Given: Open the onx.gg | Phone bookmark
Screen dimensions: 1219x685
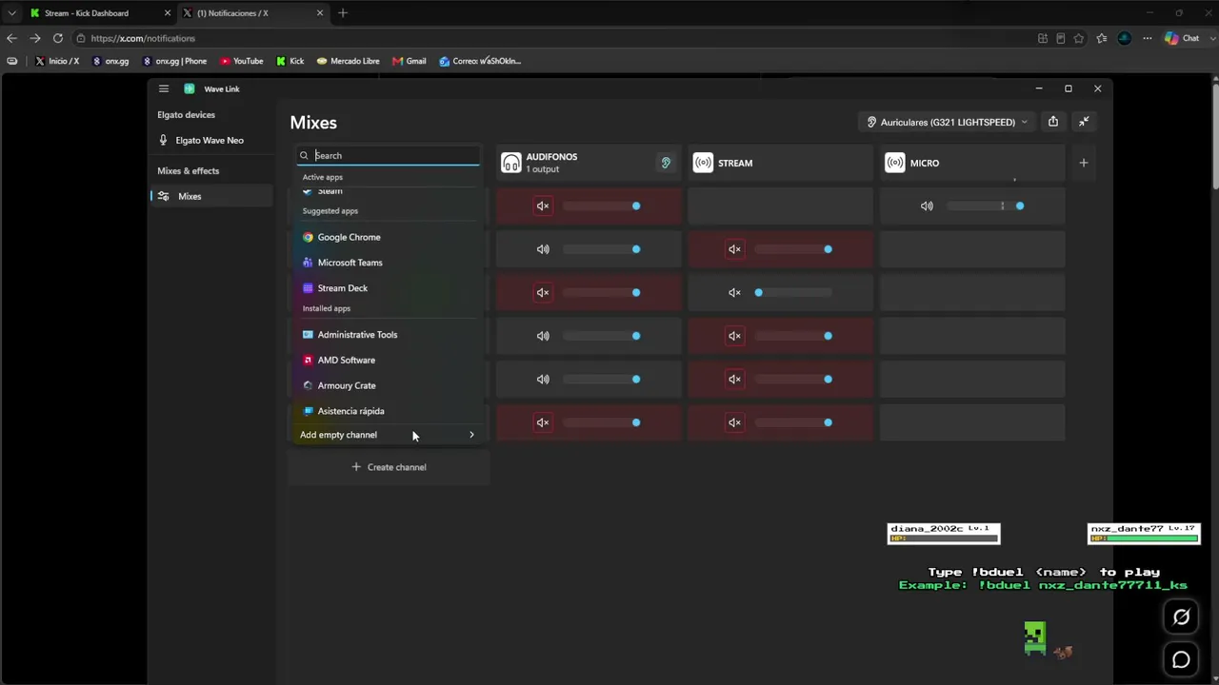Looking at the screenshot, I should tap(174, 61).
